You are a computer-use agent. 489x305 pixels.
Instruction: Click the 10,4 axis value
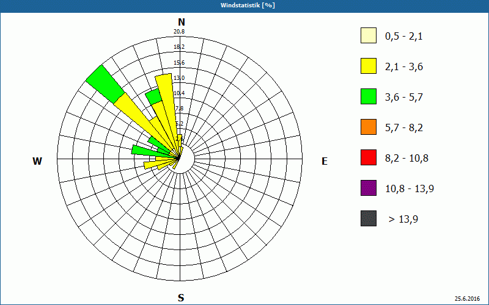click(x=179, y=93)
